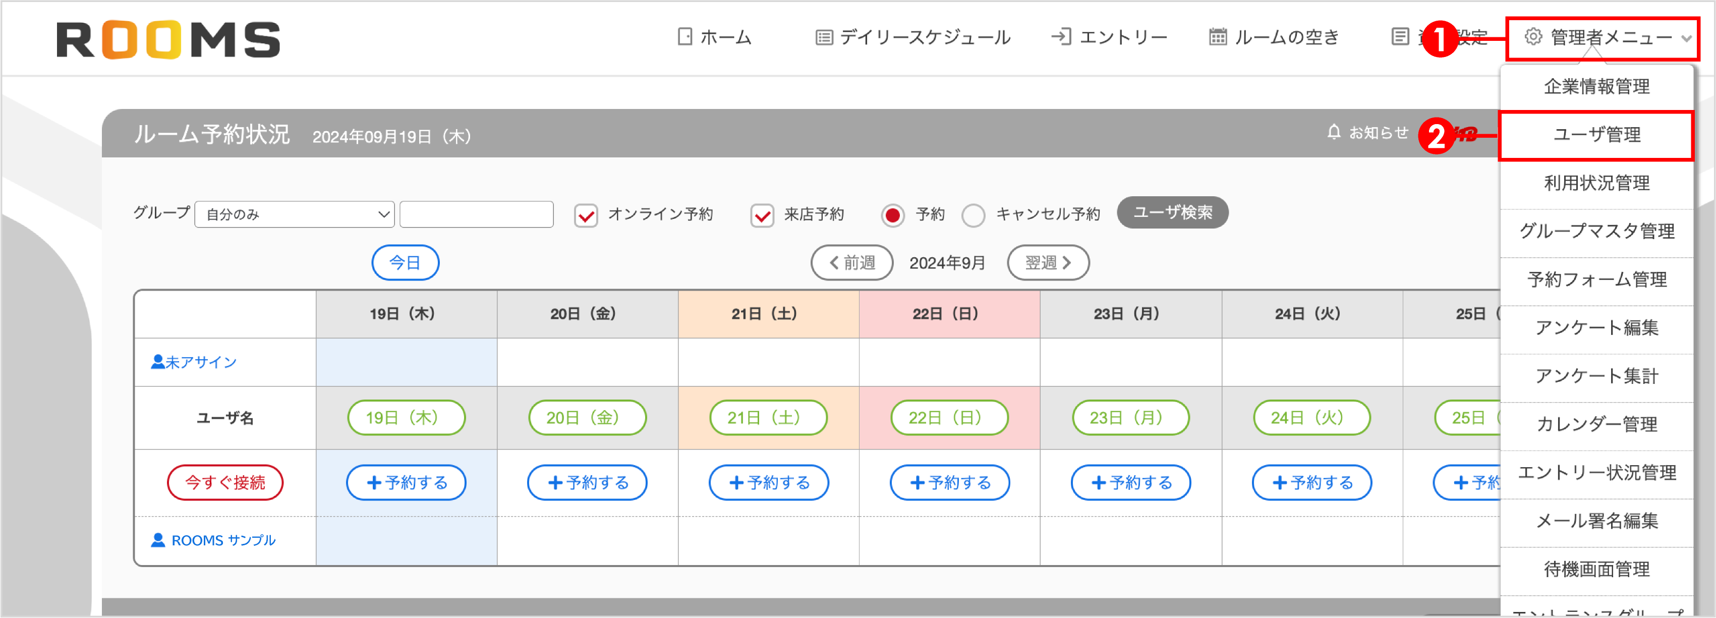Image resolution: width=1716 pixels, height=618 pixels.
Task: Uncheck the オンライン予約 checkbox
Action: (585, 214)
